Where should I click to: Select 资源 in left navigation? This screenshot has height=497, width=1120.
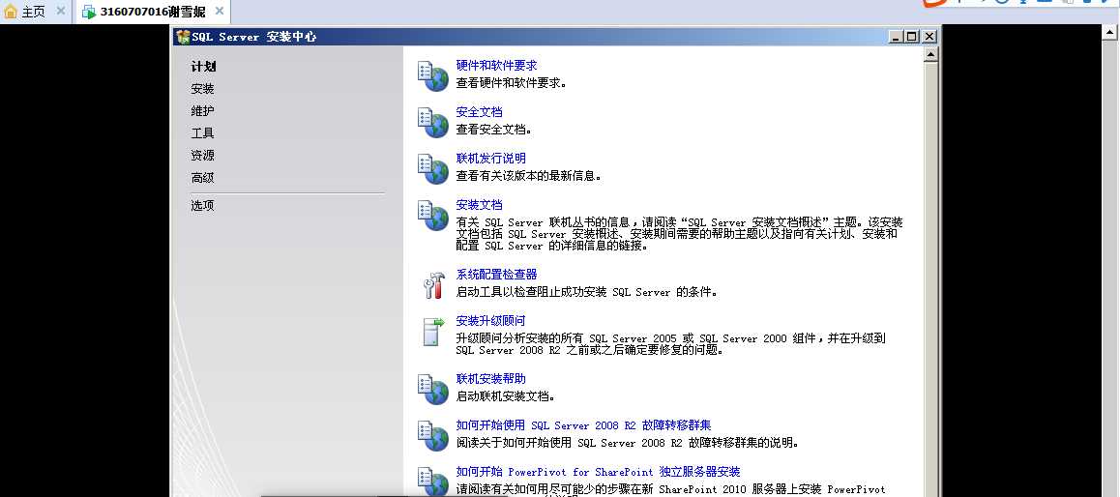[202, 155]
